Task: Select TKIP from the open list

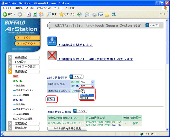Action: pyautogui.click(x=87, y=93)
